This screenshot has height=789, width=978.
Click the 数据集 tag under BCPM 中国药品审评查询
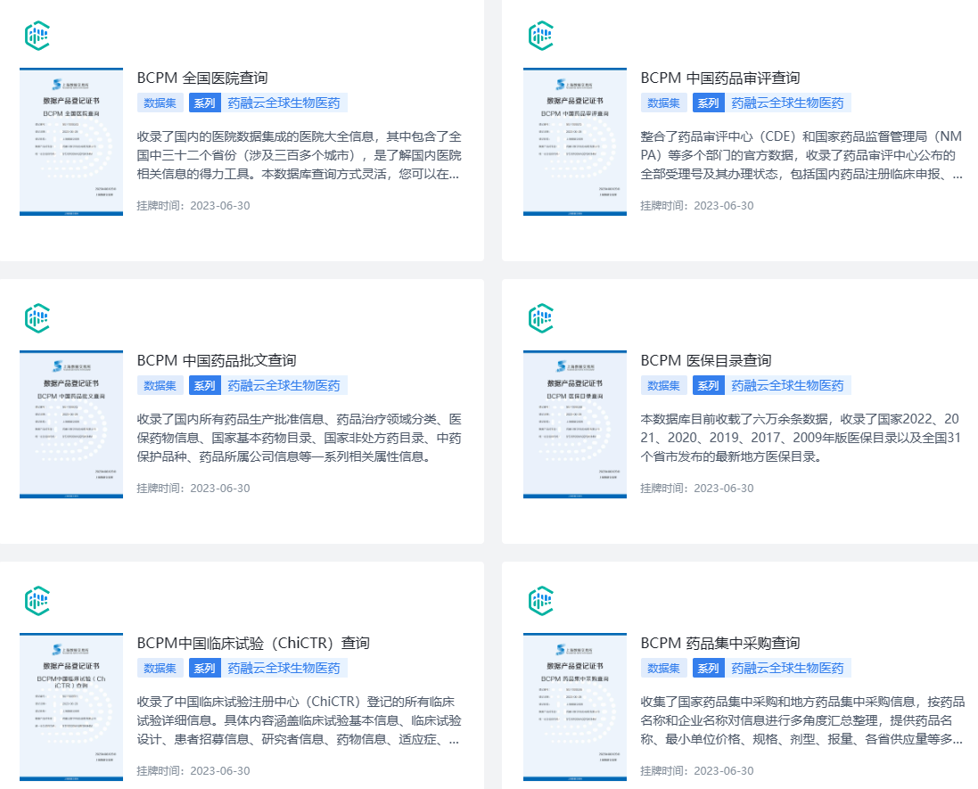pyautogui.click(x=663, y=103)
